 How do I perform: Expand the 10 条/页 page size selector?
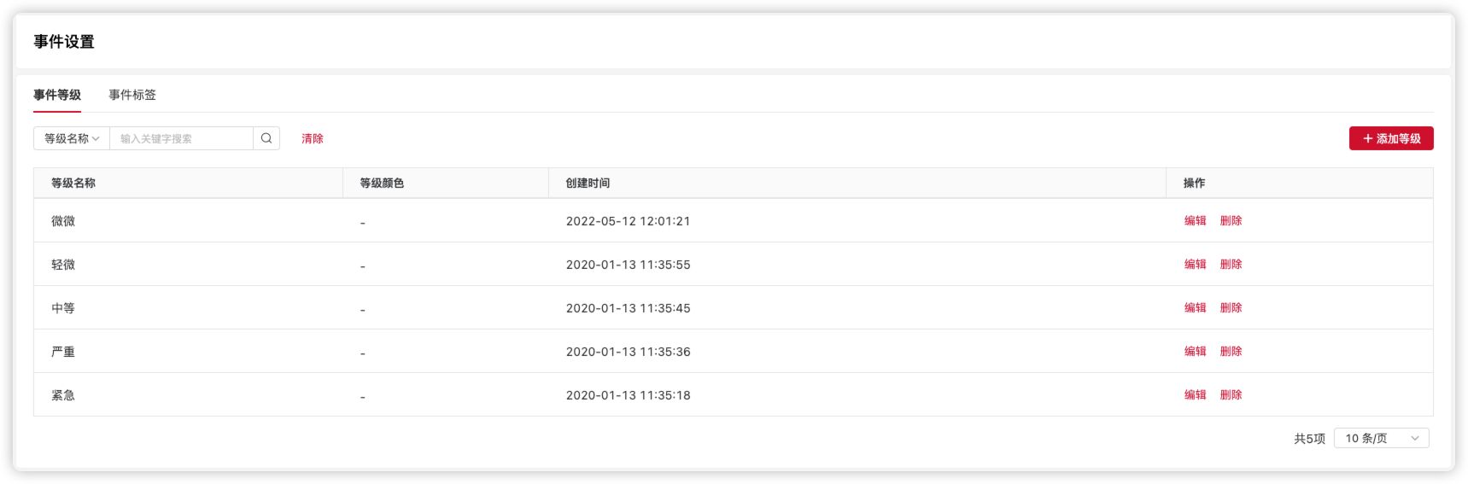(x=1381, y=439)
